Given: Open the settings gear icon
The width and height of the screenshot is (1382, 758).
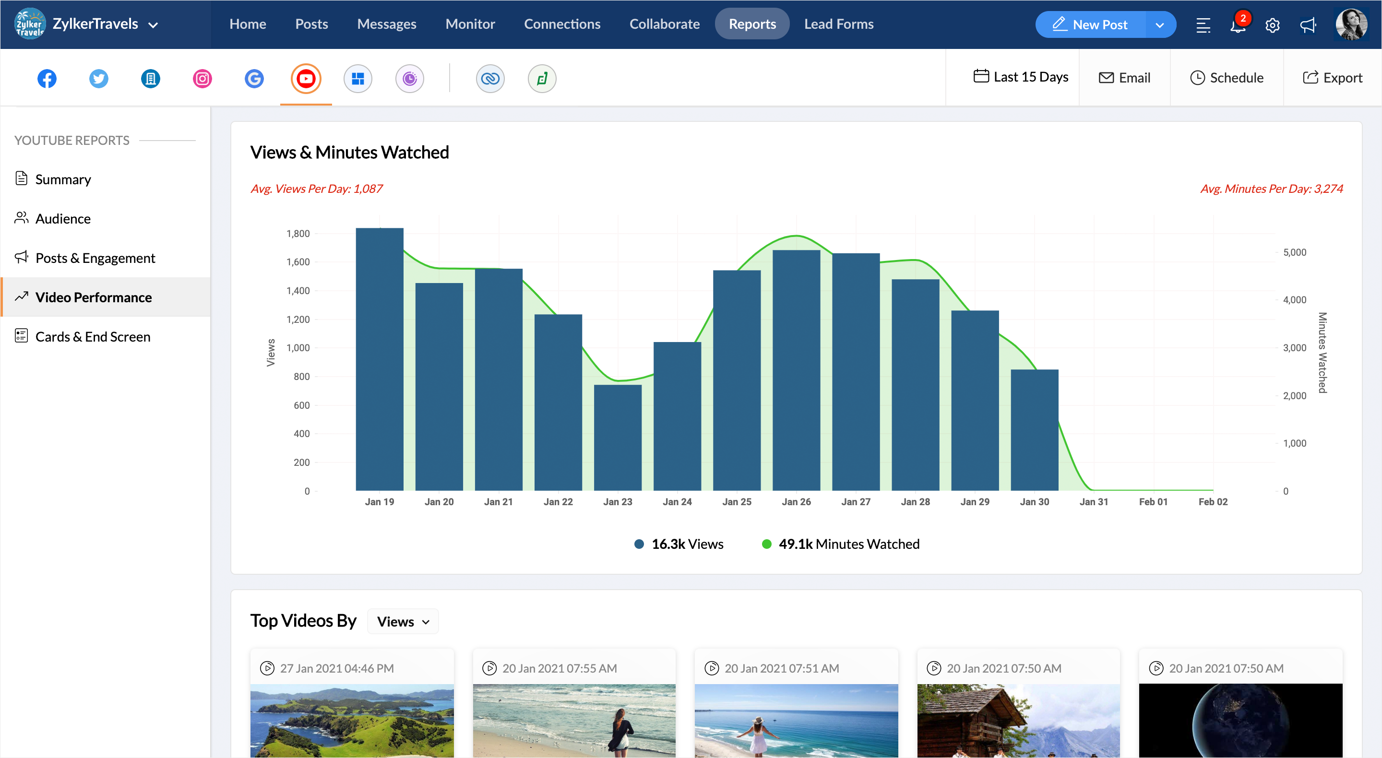Looking at the screenshot, I should (x=1273, y=25).
